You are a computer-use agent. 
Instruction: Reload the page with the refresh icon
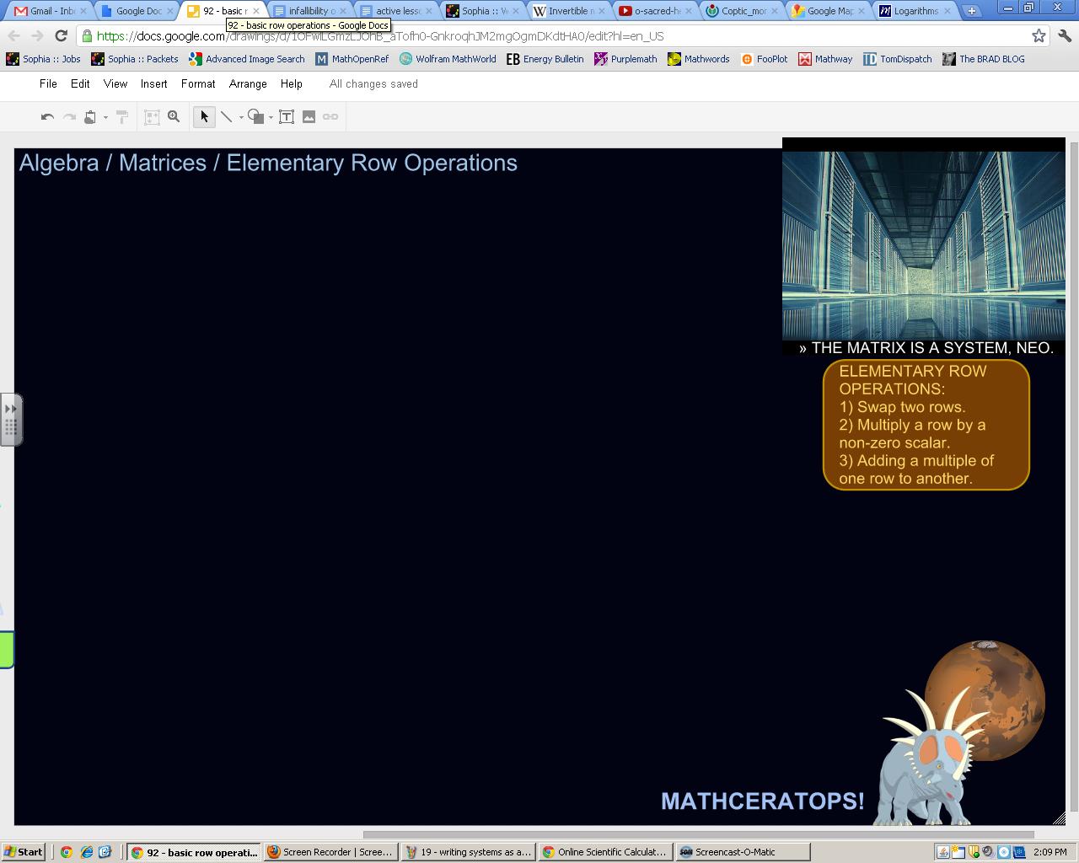[x=61, y=36]
